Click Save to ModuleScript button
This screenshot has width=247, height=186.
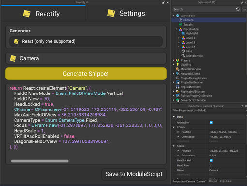pos(134,174)
